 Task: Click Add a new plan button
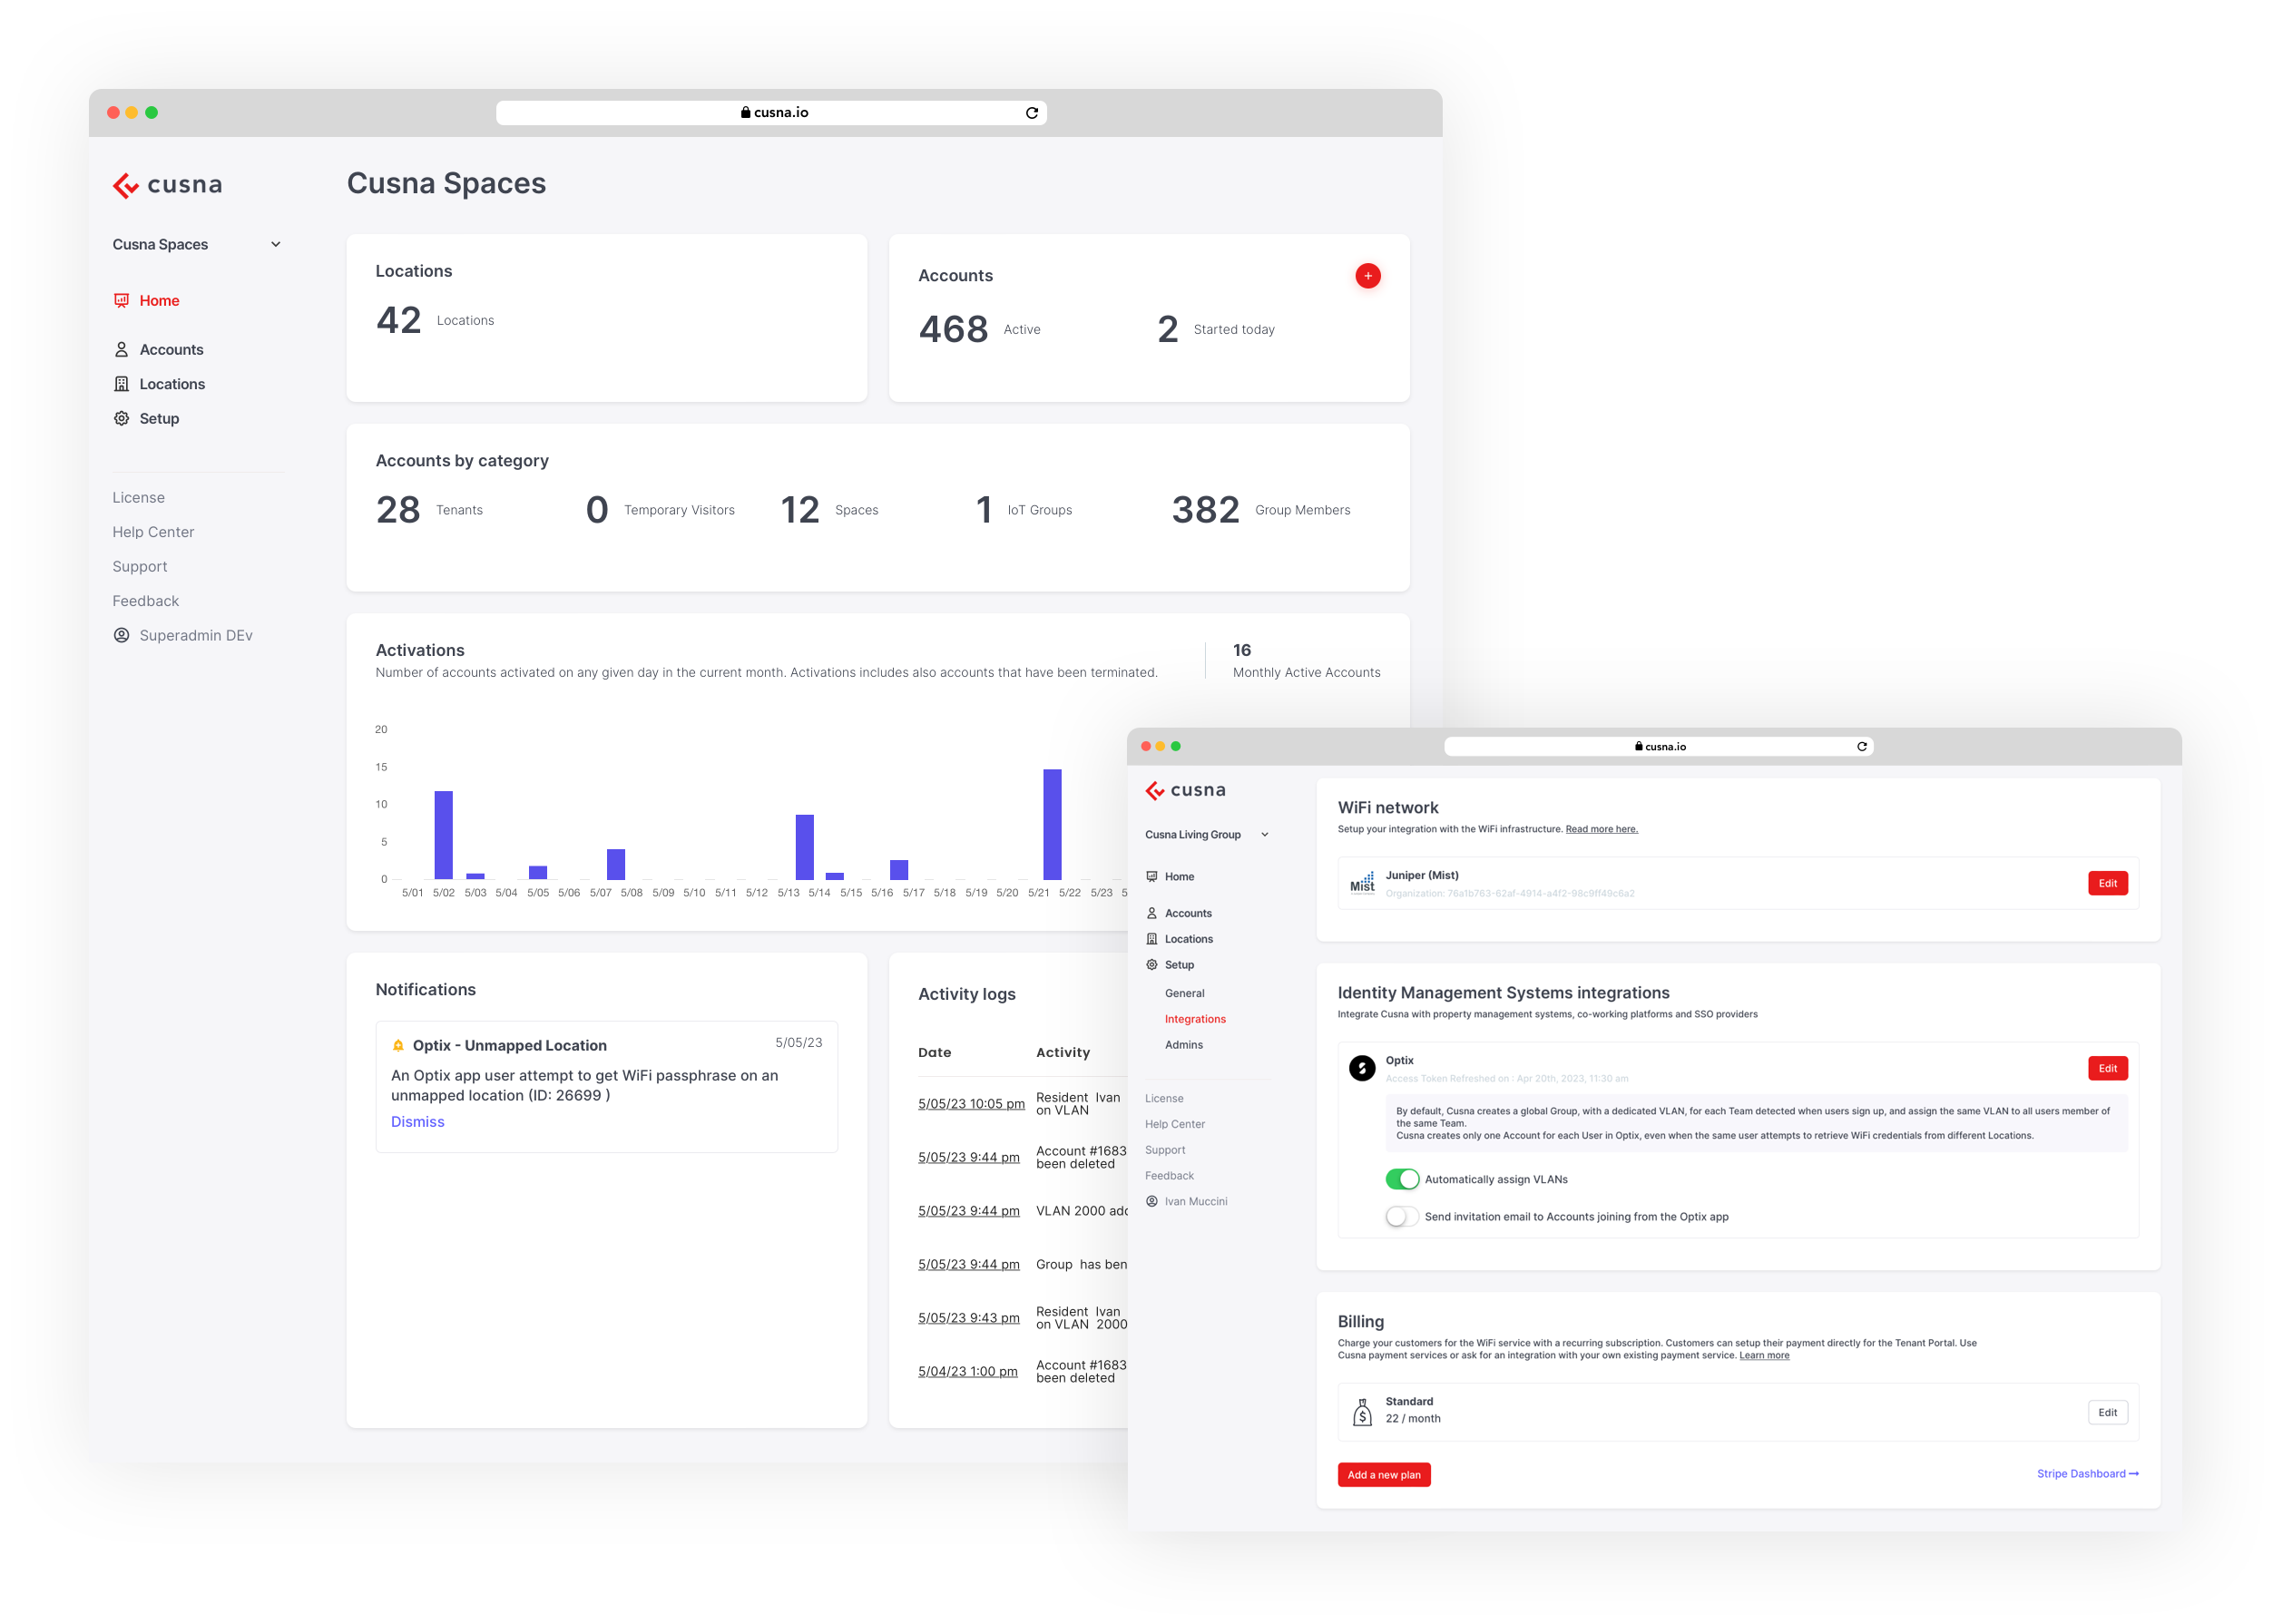1383,1474
